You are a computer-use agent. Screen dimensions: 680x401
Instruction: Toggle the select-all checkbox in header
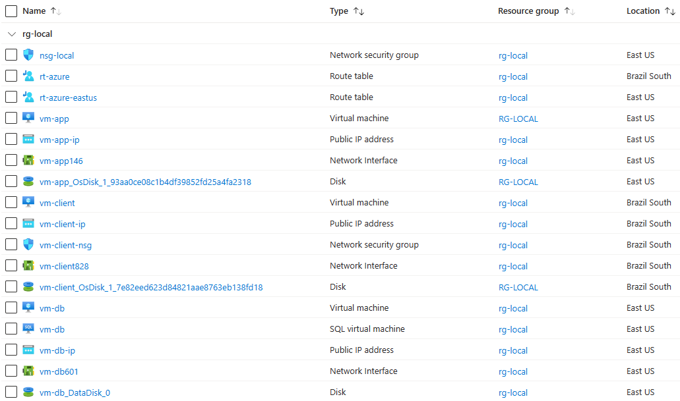pyautogui.click(x=11, y=11)
